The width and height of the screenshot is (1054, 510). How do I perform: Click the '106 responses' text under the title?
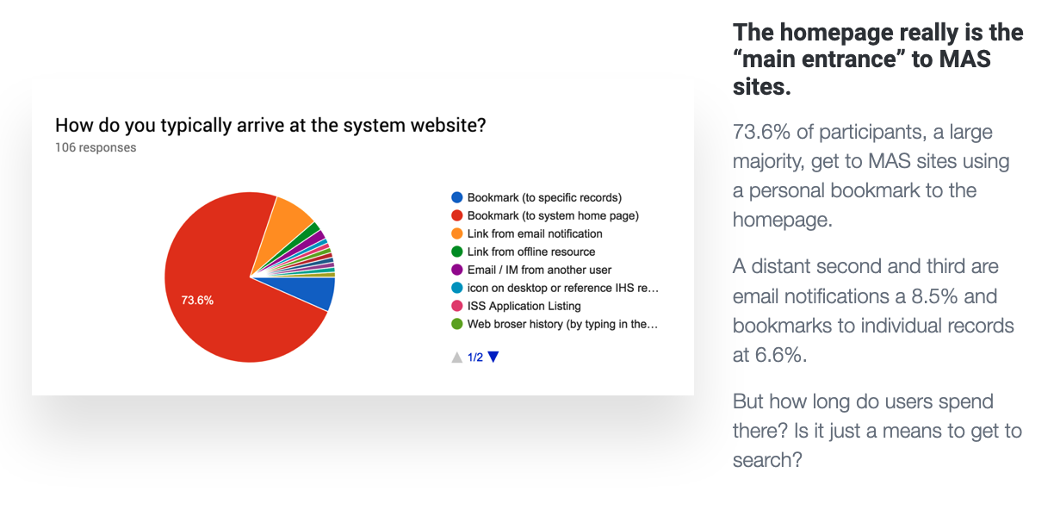coord(96,147)
